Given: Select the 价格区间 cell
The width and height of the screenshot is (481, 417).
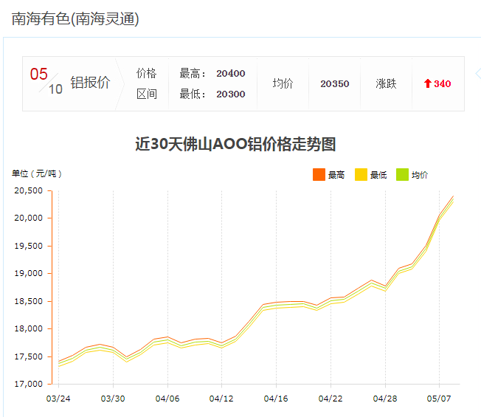Looking at the screenshot, I should [147, 83].
